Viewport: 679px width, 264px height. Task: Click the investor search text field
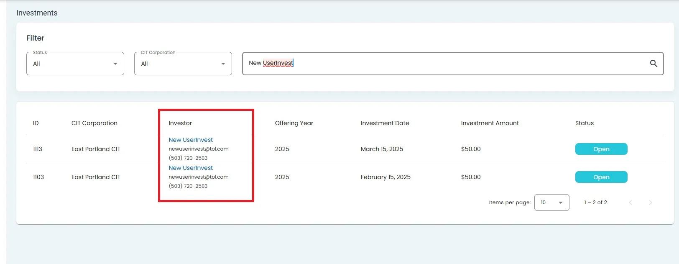pos(443,64)
